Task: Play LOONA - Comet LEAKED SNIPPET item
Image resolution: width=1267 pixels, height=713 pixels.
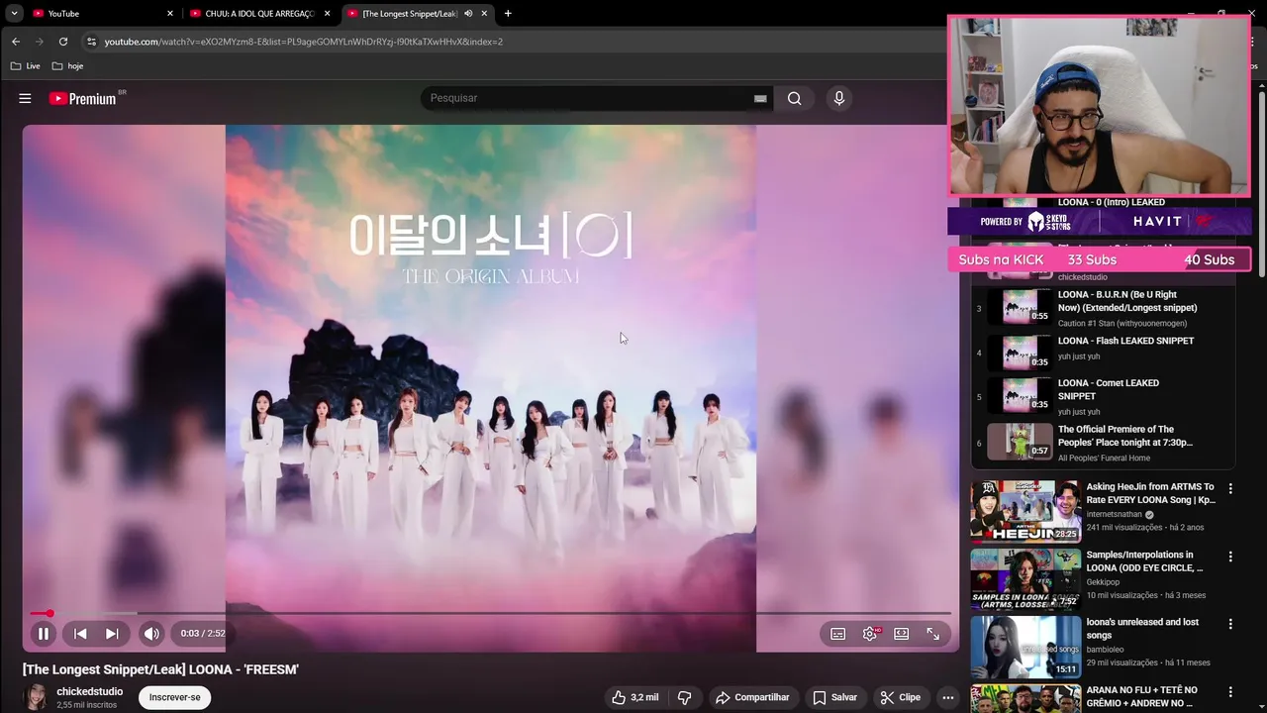Action: [1104, 396]
